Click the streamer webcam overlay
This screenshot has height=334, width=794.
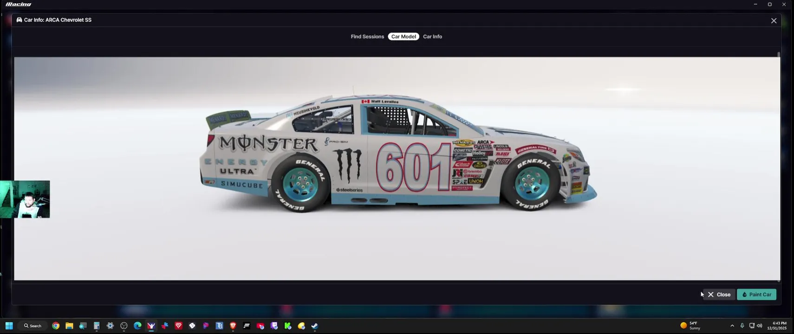click(25, 199)
